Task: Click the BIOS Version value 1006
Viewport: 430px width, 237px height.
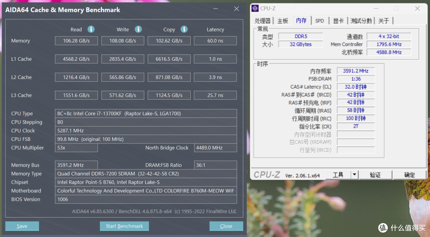Action: tap(146, 199)
